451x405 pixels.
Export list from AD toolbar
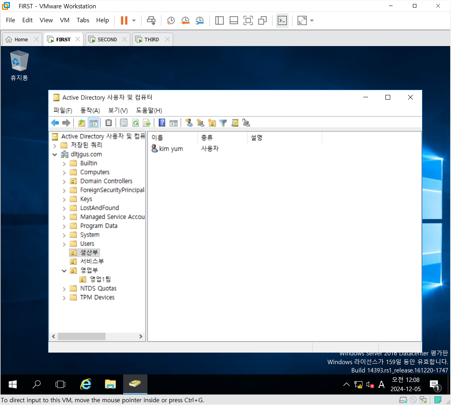pyautogui.click(x=147, y=123)
